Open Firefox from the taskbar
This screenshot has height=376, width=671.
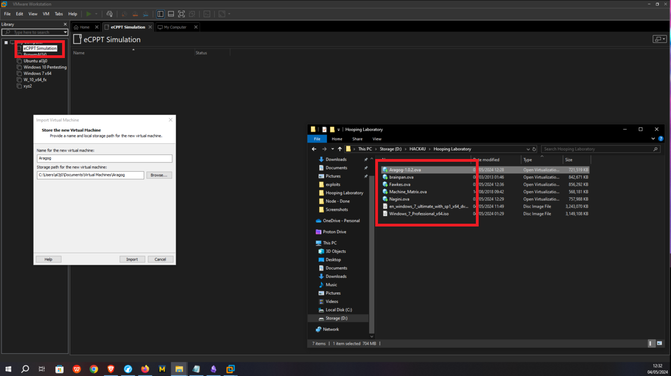pos(145,369)
